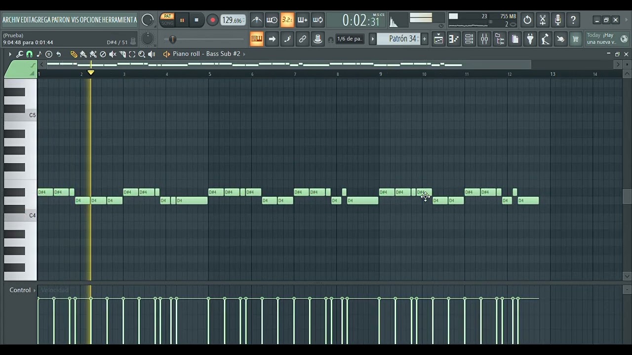Image resolution: width=632 pixels, height=355 pixels.
Task: Open the Browser panel
Action: 500,39
